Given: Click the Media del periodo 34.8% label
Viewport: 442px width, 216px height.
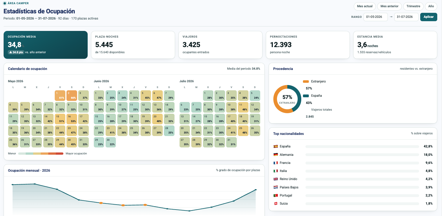Looking at the screenshot, I should [x=243, y=69].
